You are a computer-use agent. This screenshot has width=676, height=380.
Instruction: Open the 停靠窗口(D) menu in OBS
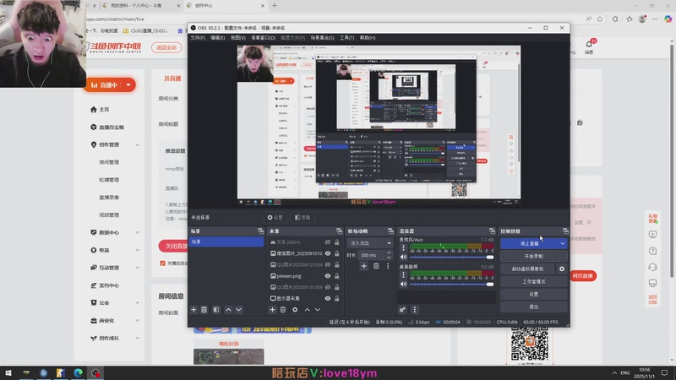(263, 38)
